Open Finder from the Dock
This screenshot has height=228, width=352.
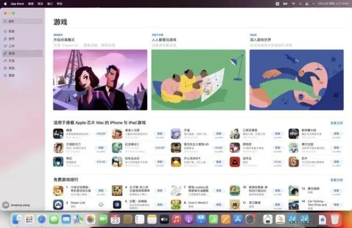pyautogui.click(x=17, y=219)
